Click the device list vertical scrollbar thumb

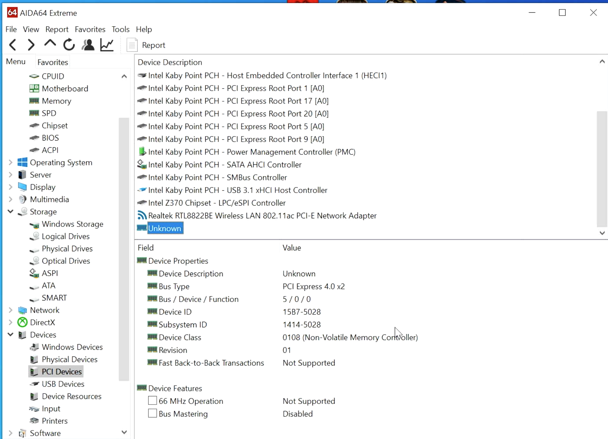602,169
